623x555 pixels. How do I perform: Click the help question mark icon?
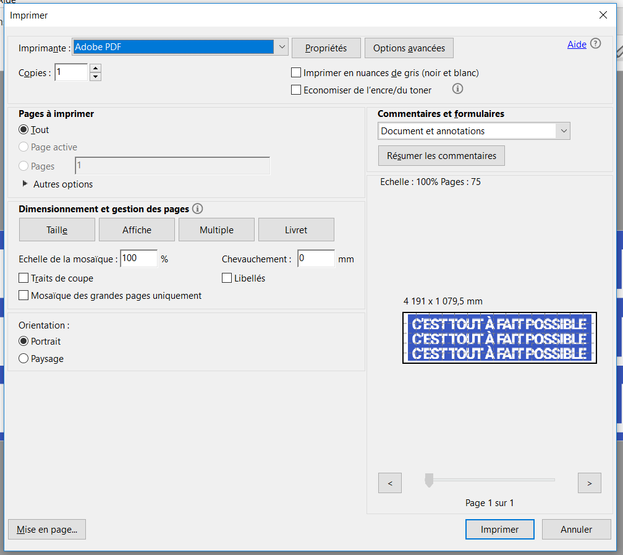pyautogui.click(x=595, y=44)
